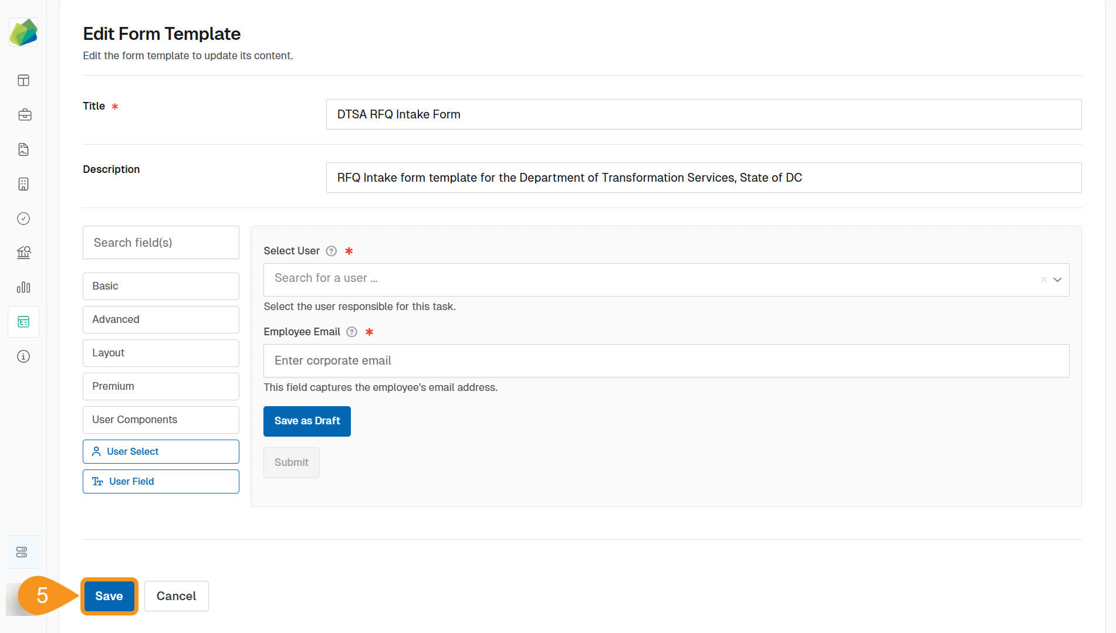
Task: Click the checkmark circle sidebar icon
Action: tap(23, 219)
